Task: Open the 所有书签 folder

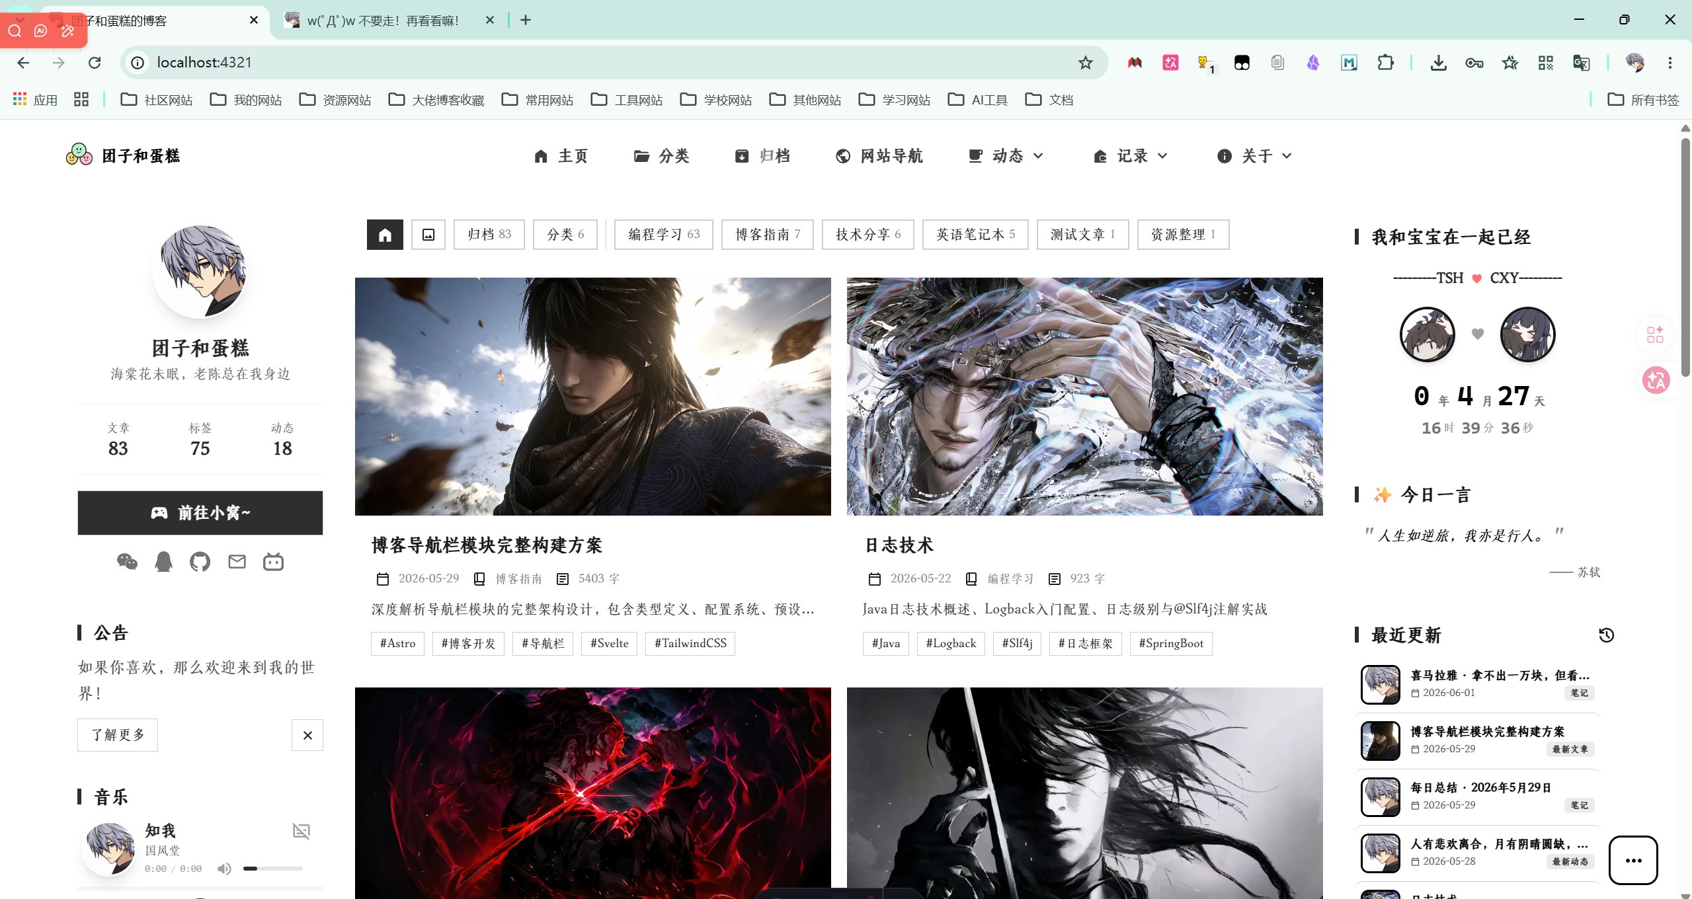Action: point(1643,100)
